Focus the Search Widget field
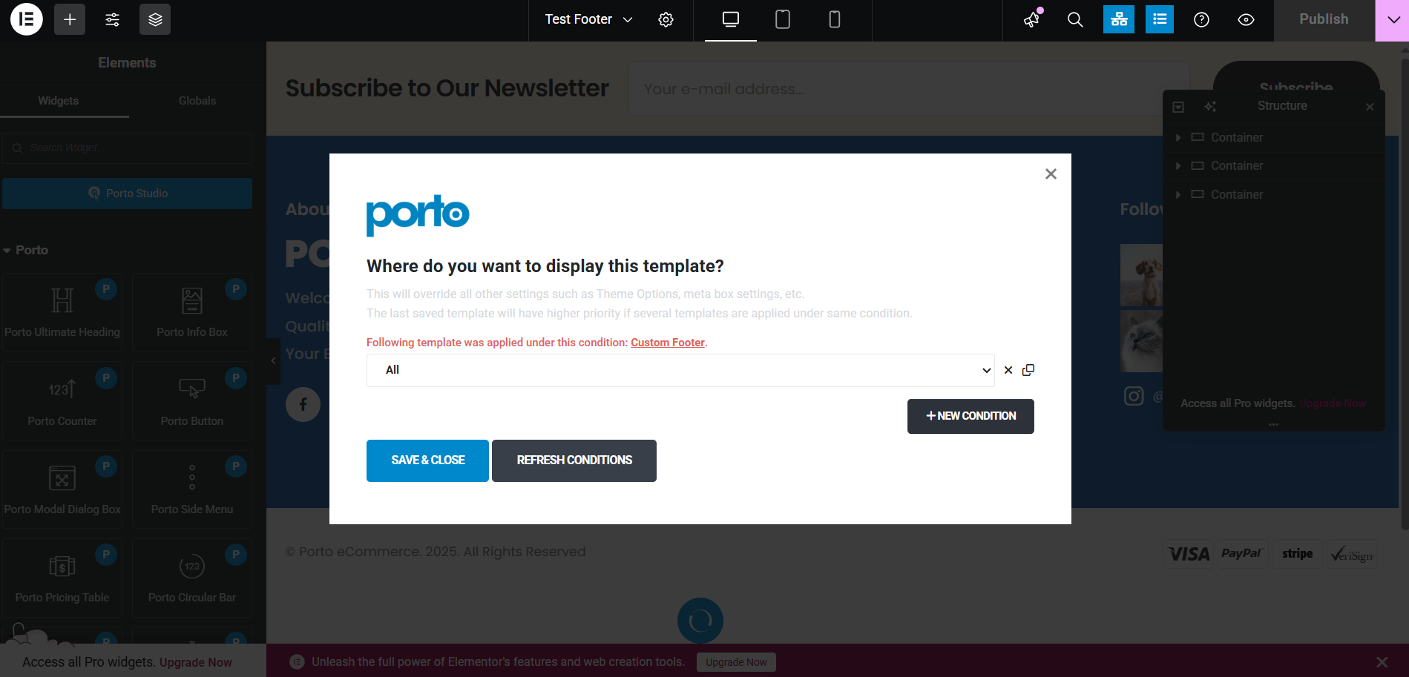 (x=128, y=148)
